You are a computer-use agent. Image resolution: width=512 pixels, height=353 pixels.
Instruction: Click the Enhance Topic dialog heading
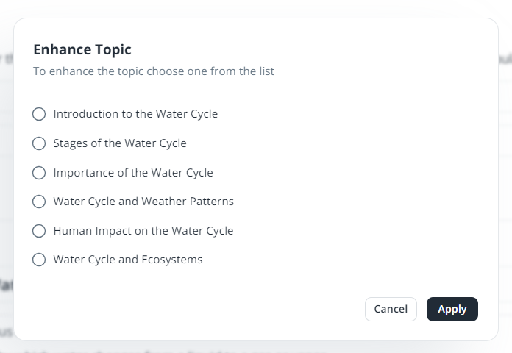coord(82,50)
